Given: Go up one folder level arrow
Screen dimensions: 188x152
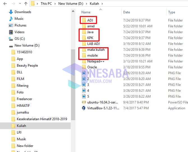Looking at the screenshot, I should click(26, 4).
